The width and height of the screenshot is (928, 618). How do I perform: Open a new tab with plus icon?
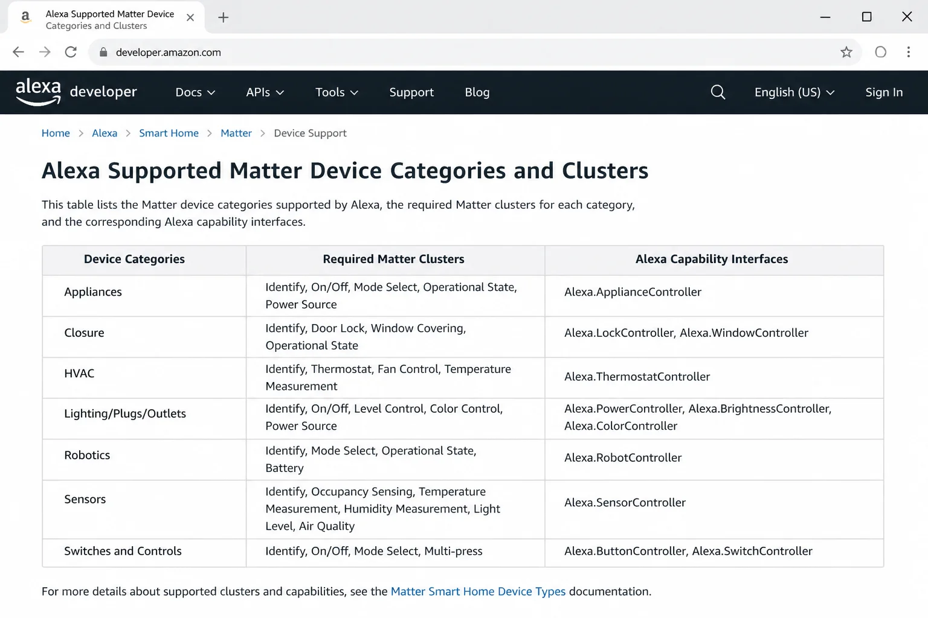[x=224, y=18]
